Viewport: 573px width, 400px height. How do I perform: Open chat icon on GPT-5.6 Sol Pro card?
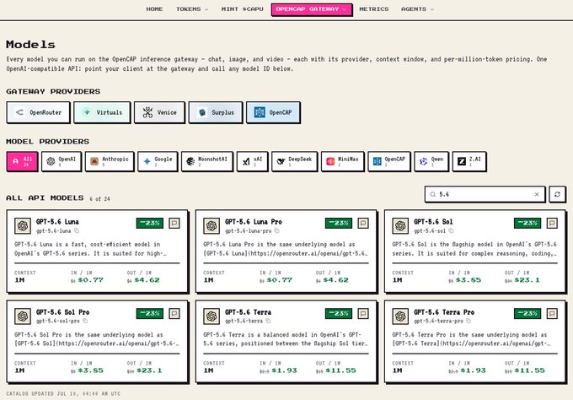[x=174, y=313]
